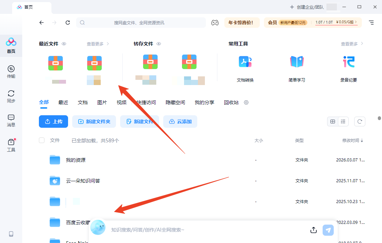Start the 录音纪要 voice notes tool
This screenshot has height=243, width=382.
(349, 66)
